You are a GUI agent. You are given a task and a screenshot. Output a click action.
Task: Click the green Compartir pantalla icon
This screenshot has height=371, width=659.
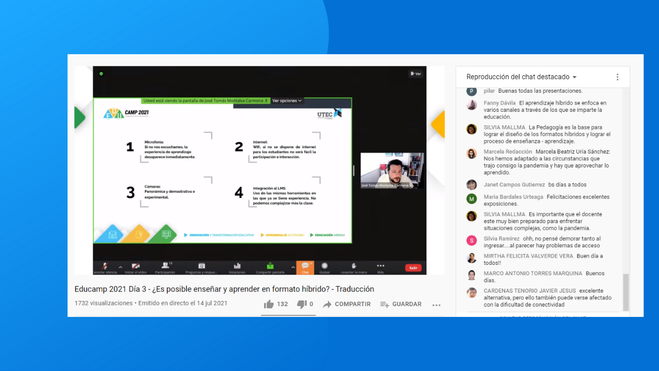270,266
